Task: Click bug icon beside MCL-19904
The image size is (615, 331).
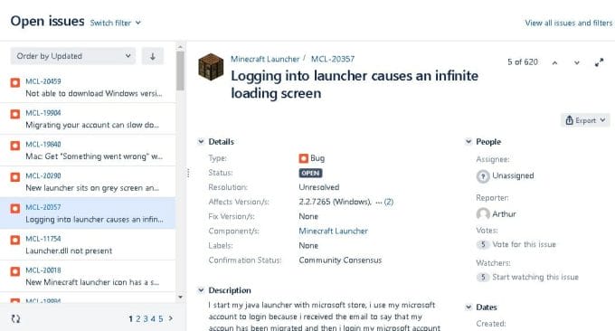Action: tap(14, 114)
